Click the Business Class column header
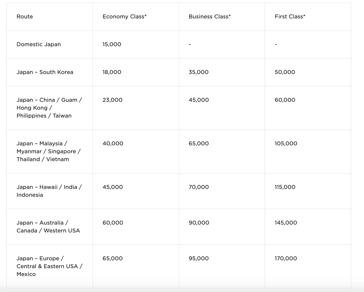The image size is (364, 292). 210,17
